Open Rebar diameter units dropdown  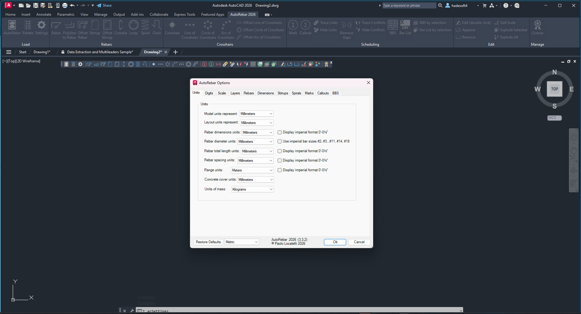click(x=255, y=142)
